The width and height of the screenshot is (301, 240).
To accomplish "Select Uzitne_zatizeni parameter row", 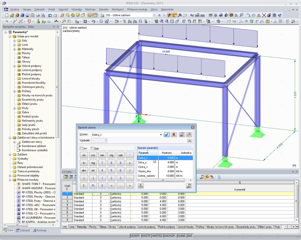I will [165, 176].
